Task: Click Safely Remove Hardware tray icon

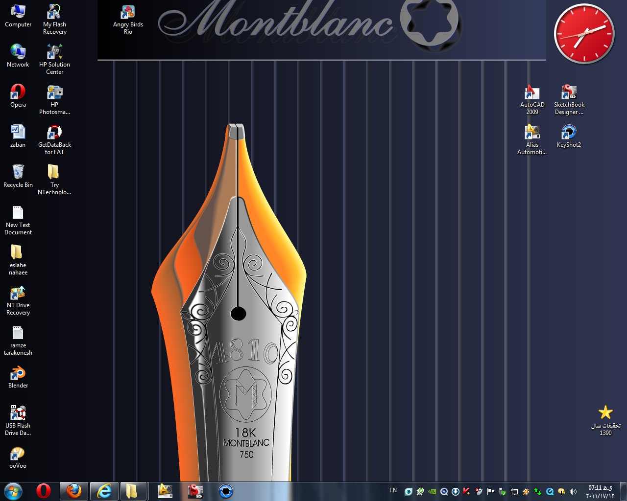Action: coord(502,491)
